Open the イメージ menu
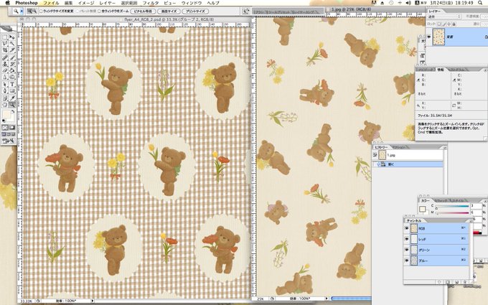Image resolution: width=488 pixels, height=305 pixels. point(86,3)
